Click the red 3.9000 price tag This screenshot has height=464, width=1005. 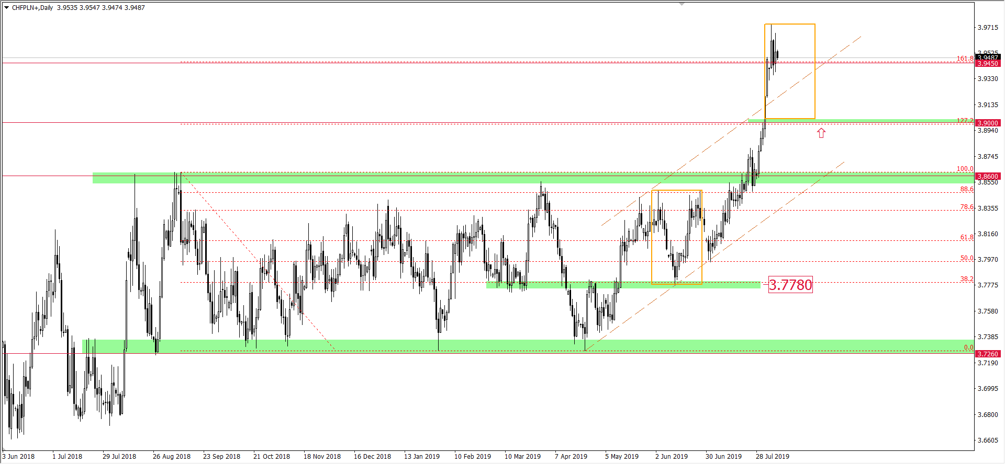(x=988, y=123)
